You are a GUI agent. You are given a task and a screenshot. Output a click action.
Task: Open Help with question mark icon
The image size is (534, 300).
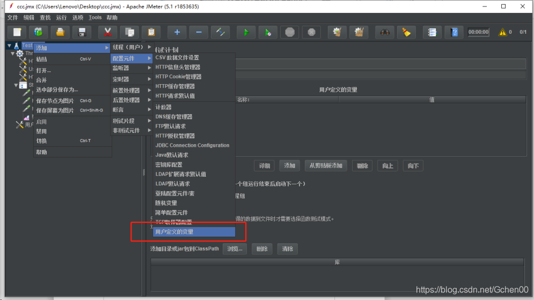point(455,32)
